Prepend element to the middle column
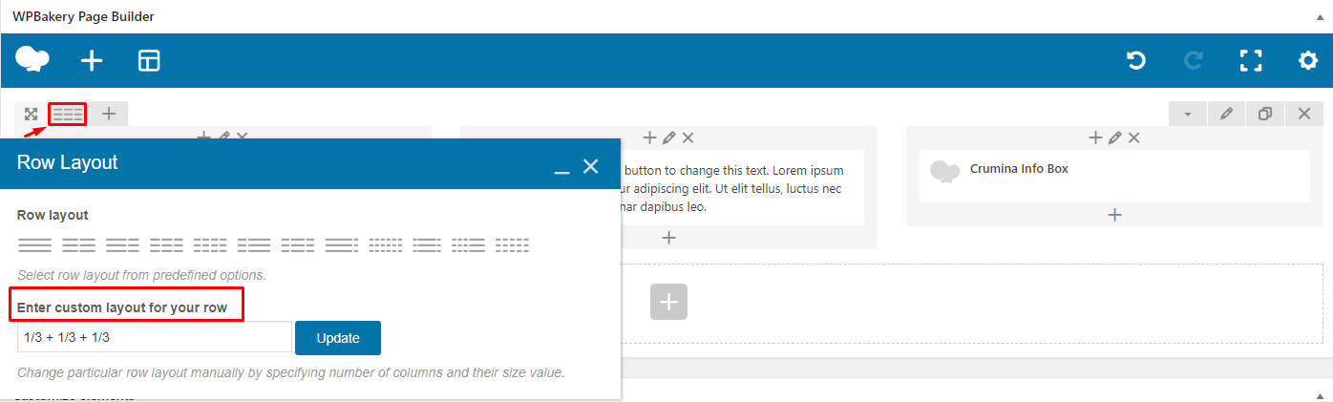 click(x=650, y=138)
